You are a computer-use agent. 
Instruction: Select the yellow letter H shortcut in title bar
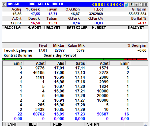(114, 5)
